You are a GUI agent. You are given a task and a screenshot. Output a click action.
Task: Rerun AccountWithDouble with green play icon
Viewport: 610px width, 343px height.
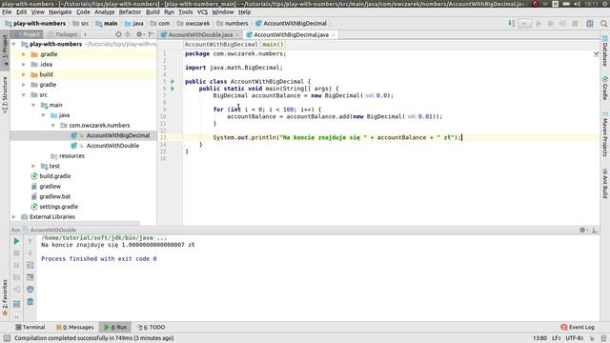pyautogui.click(x=16, y=241)
